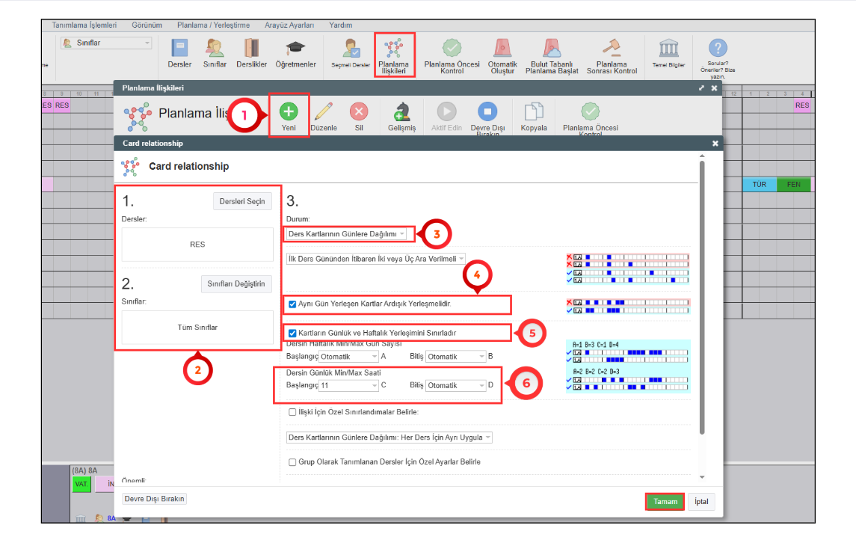The image size is (856, 540).
Task: Click the Otomatik Oluştur icon
Action: [502, 49]
